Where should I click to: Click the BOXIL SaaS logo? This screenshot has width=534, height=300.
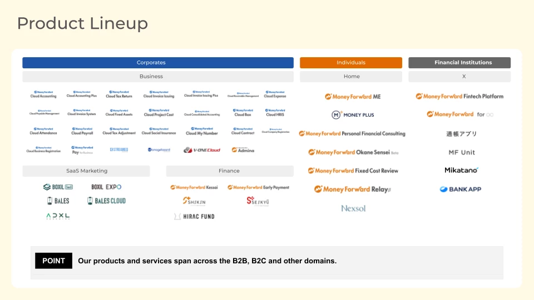[x=58, y=187]
